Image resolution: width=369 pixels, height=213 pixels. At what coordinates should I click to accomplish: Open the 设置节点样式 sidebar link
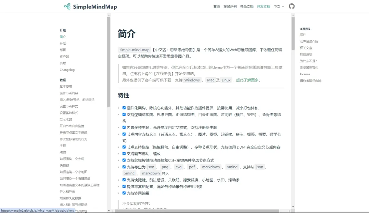(x=69, y=106)
